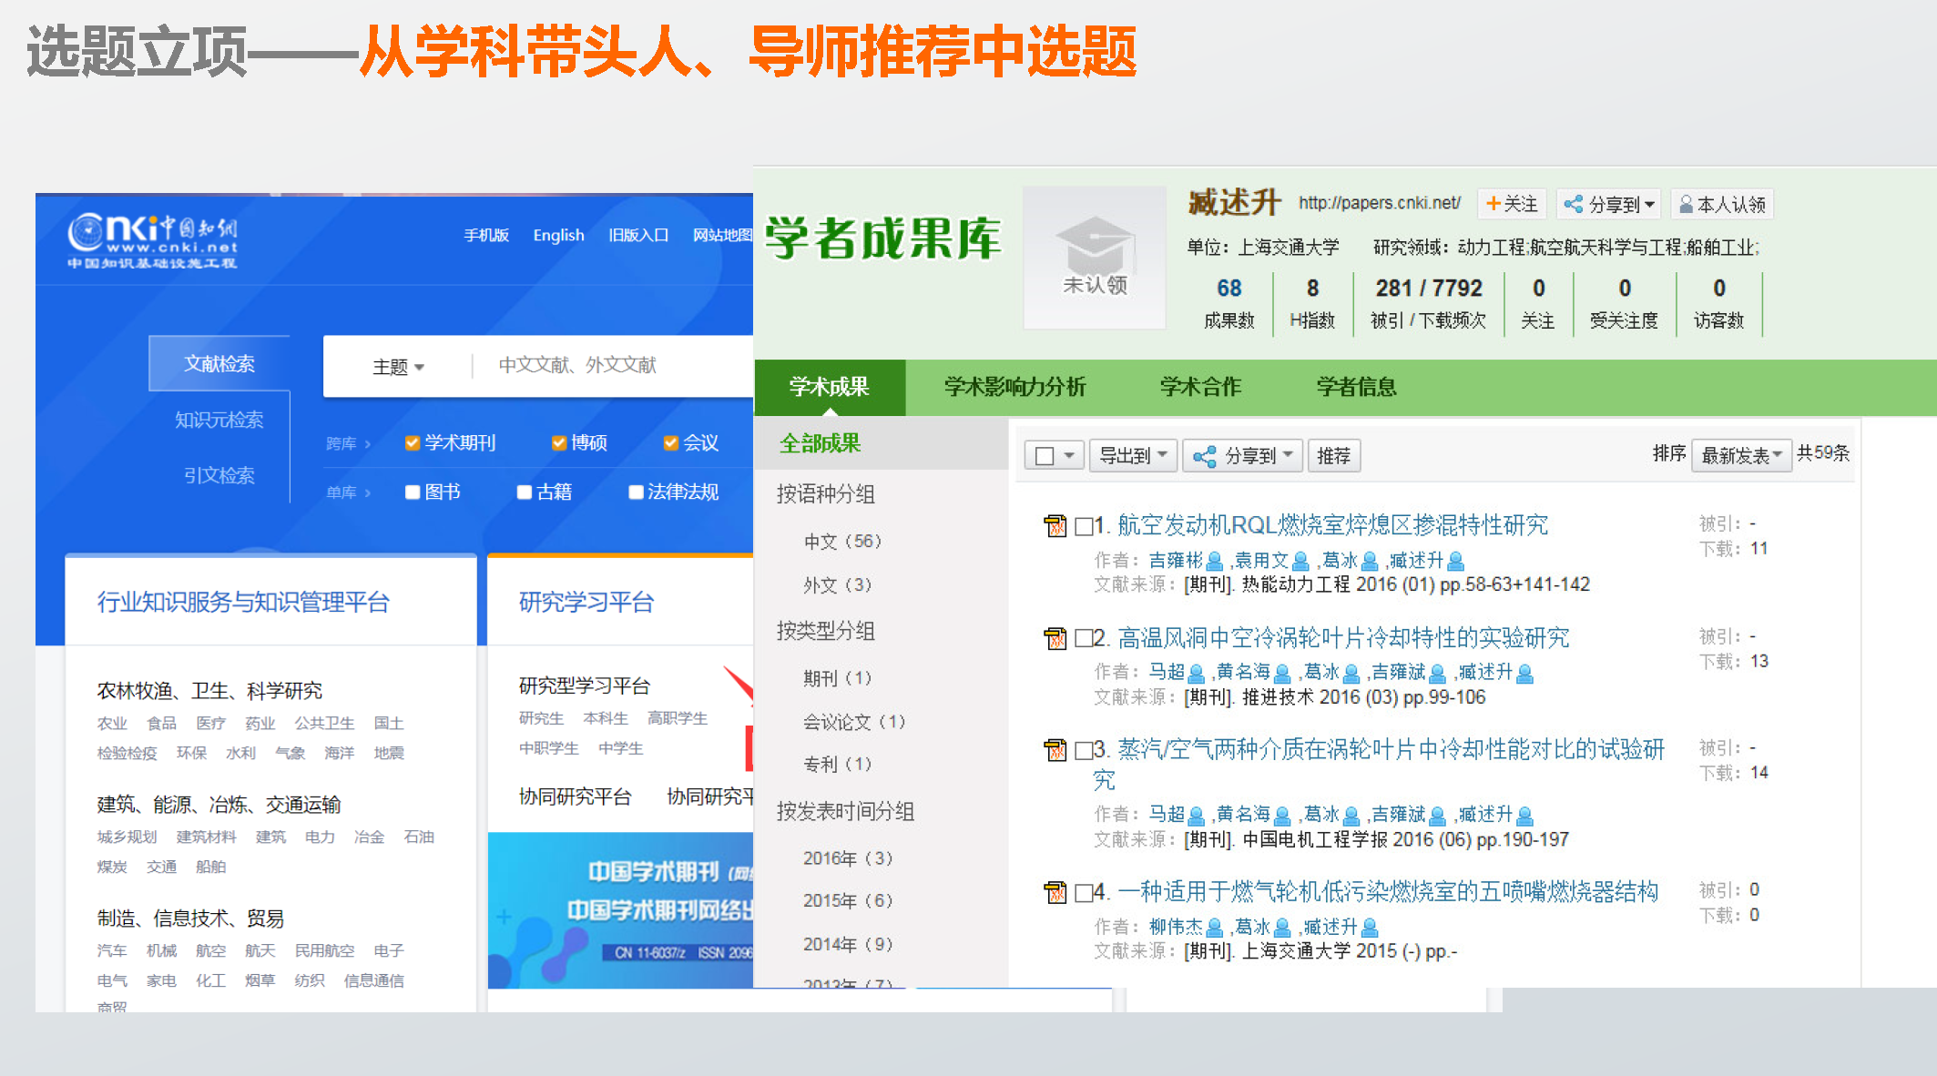Screen dimensions: 1937x1076
Task: Open paper 一种适用于燃气轮机低污染燃烧室的五喷嘴燃烧器结构
Action: pyautogui.click(x=1388, y=891)
